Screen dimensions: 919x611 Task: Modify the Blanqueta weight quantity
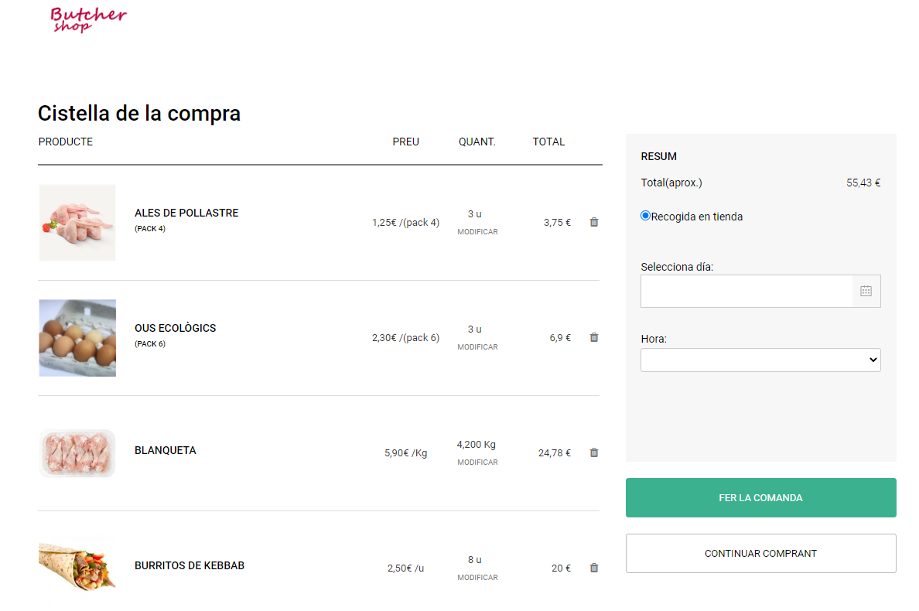pos(477,463)
